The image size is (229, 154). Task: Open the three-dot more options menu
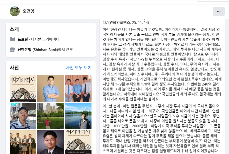(219, 11)
